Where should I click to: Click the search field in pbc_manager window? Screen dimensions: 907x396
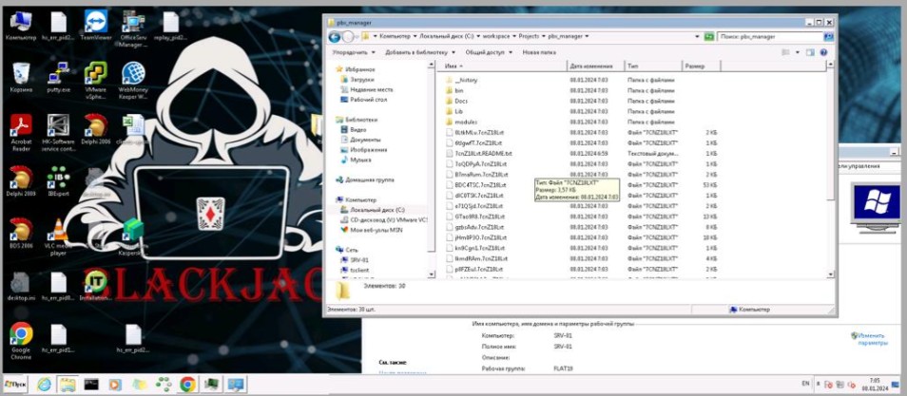(x=770, y=36)
